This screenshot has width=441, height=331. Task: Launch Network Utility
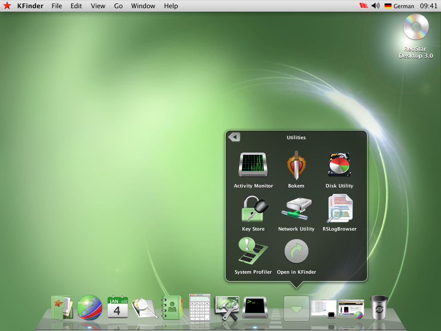pyautogui.click(x=296, y=208)
